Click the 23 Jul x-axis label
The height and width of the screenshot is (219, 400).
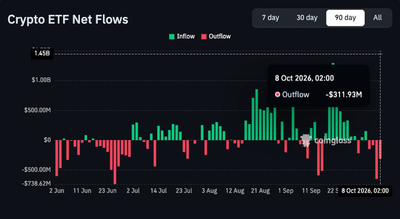184,191
